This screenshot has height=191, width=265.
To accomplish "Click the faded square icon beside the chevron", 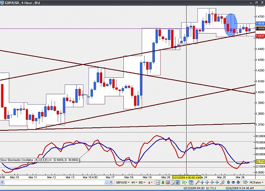I will [x=106, y=183].
